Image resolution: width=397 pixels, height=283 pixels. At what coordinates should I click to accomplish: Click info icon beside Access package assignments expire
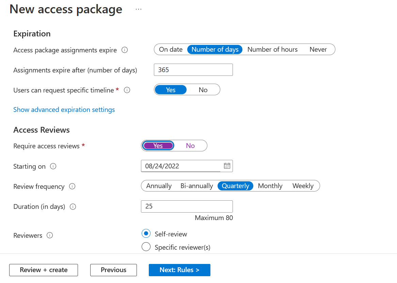125,50
